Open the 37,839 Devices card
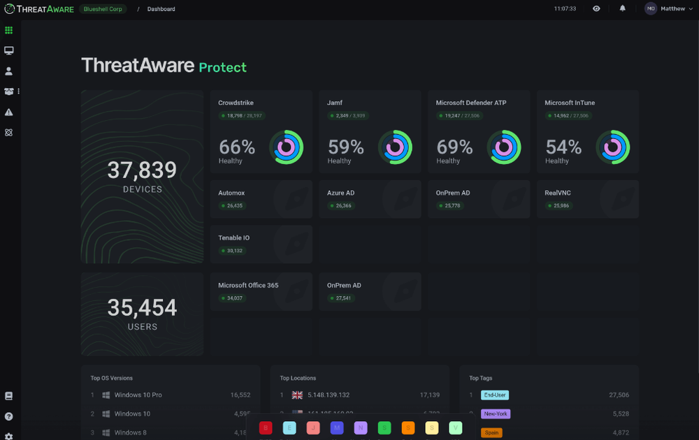The height and width of the screenshot is (440, 699). tap(142, 177)
